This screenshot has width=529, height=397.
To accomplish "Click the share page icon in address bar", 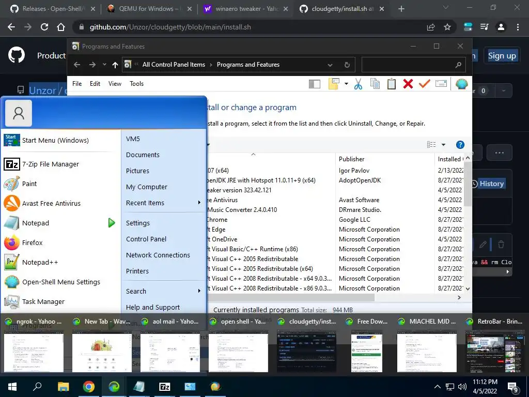I will pyautogui.click(x=431, y=27).
